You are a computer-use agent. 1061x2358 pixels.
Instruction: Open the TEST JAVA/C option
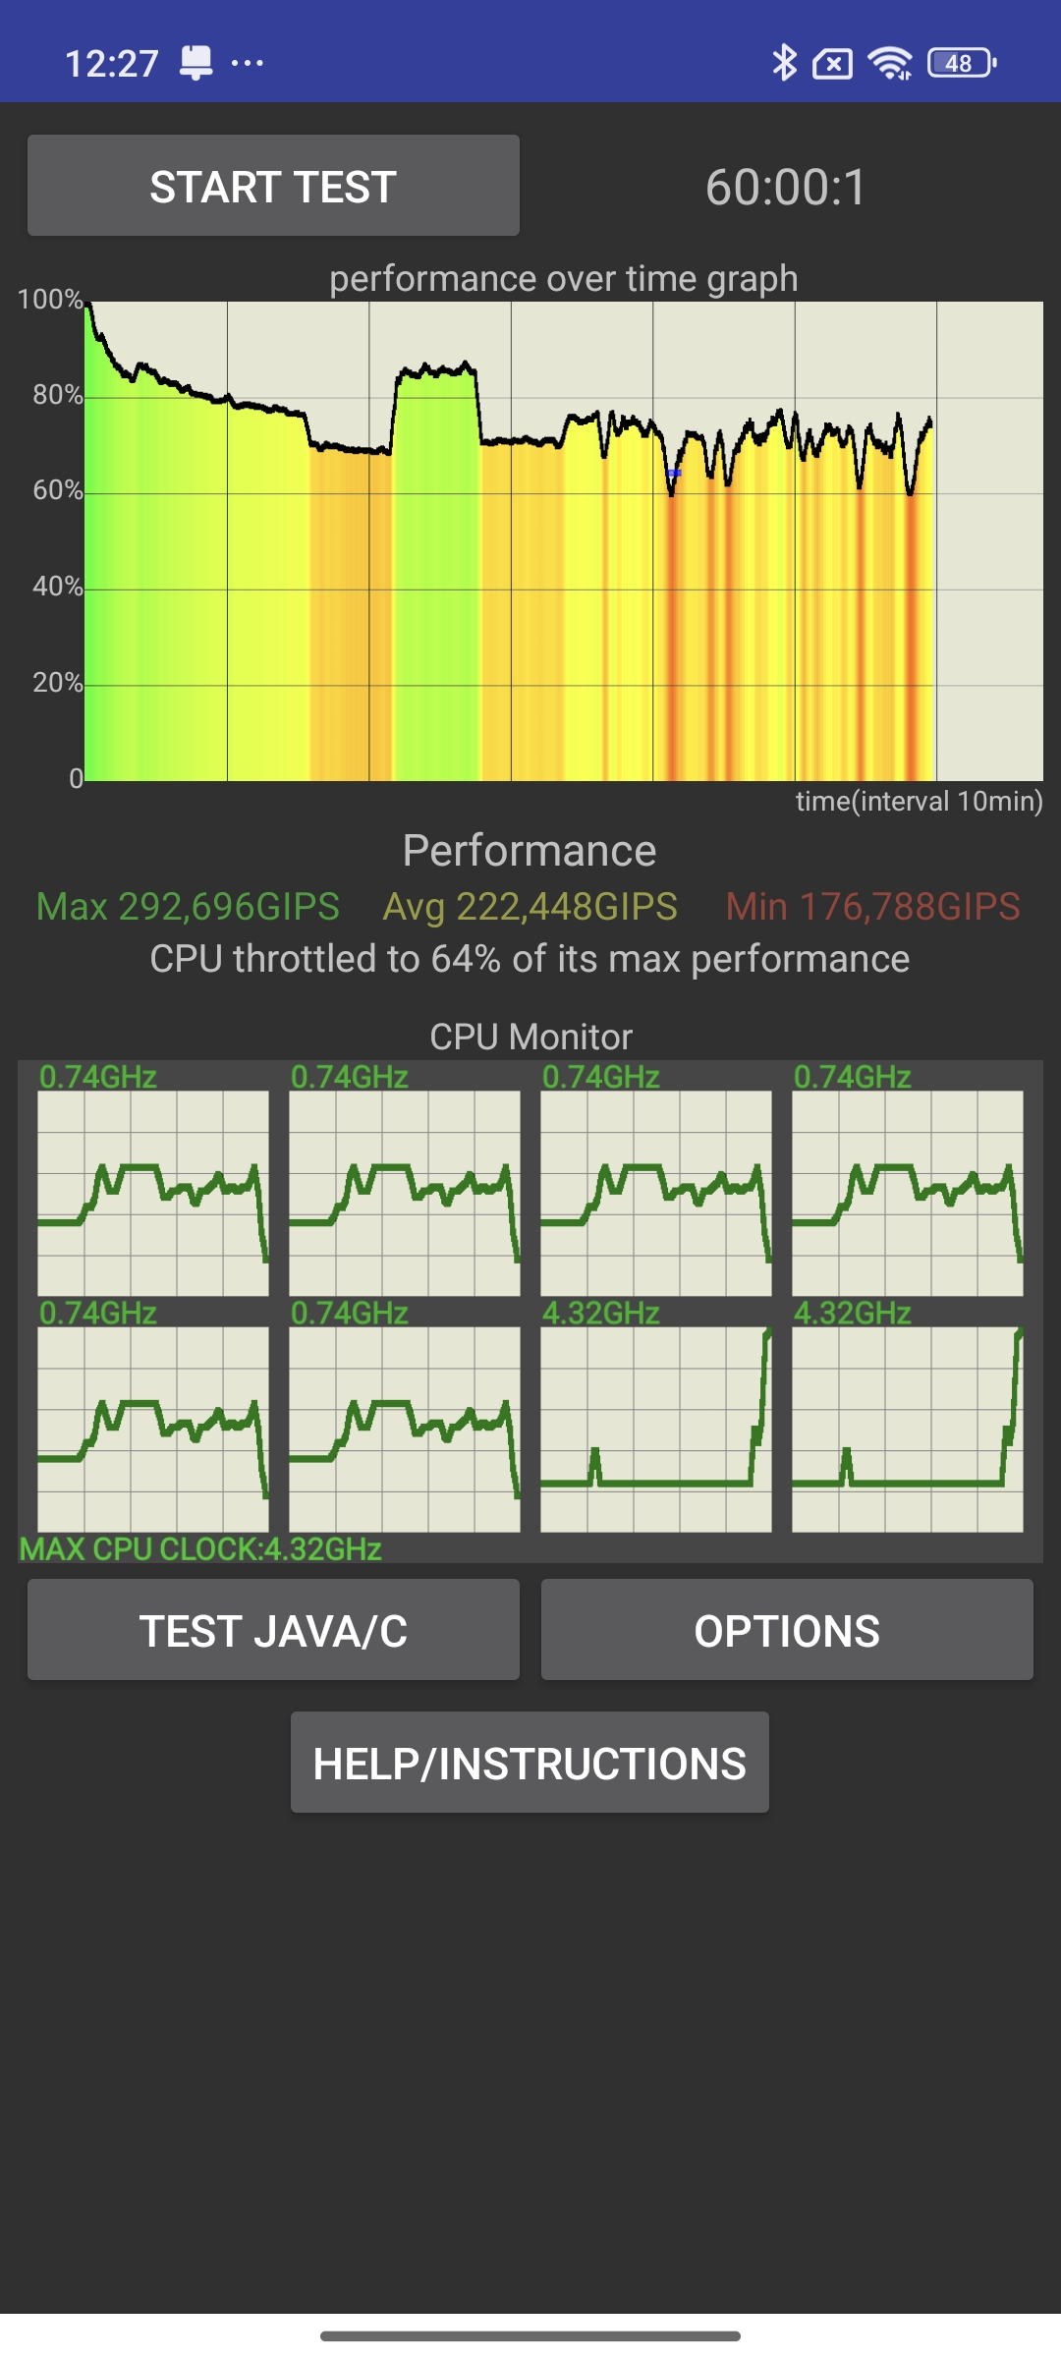tap(273, 1631)
